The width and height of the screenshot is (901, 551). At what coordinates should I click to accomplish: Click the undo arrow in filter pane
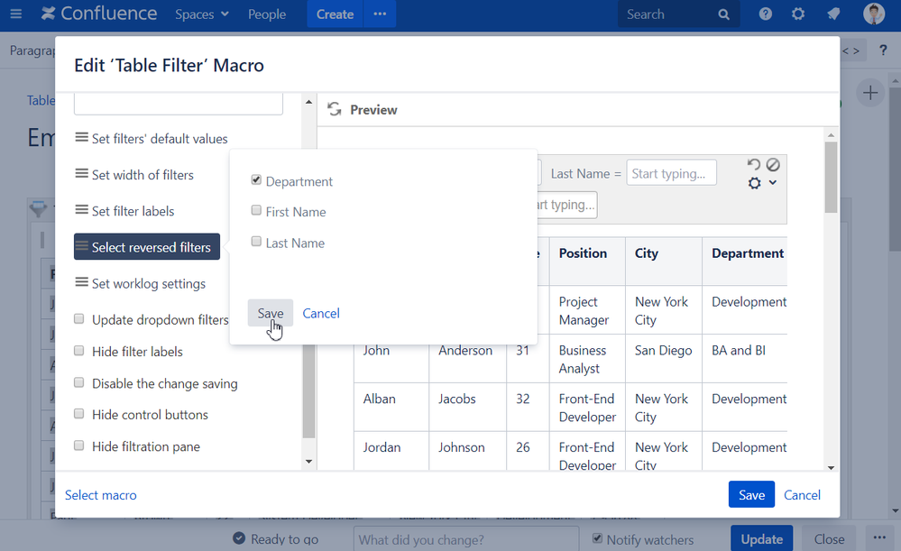click(x=753, y=165)
